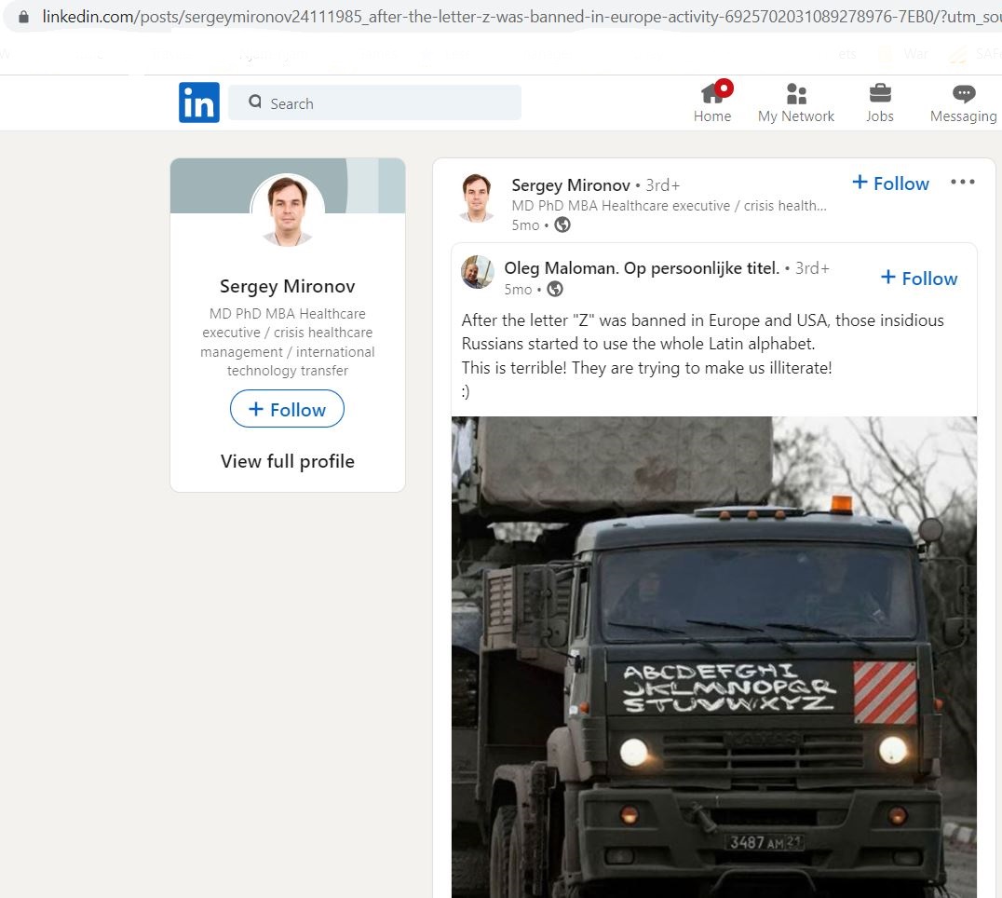Click Sergey Mironov's sidebar profile photo
Screen dimensions: 1002x898
coord(288,211)
